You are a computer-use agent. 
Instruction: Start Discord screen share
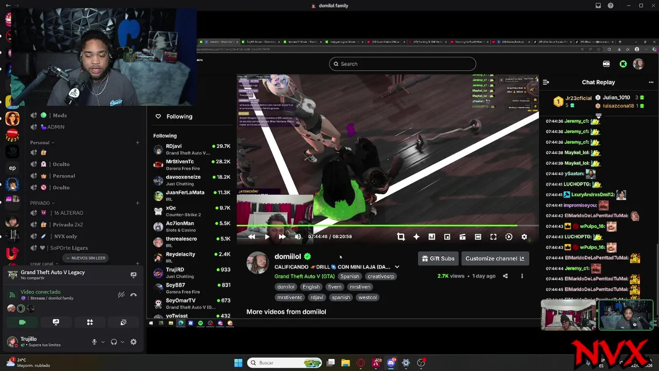(56, 322)
